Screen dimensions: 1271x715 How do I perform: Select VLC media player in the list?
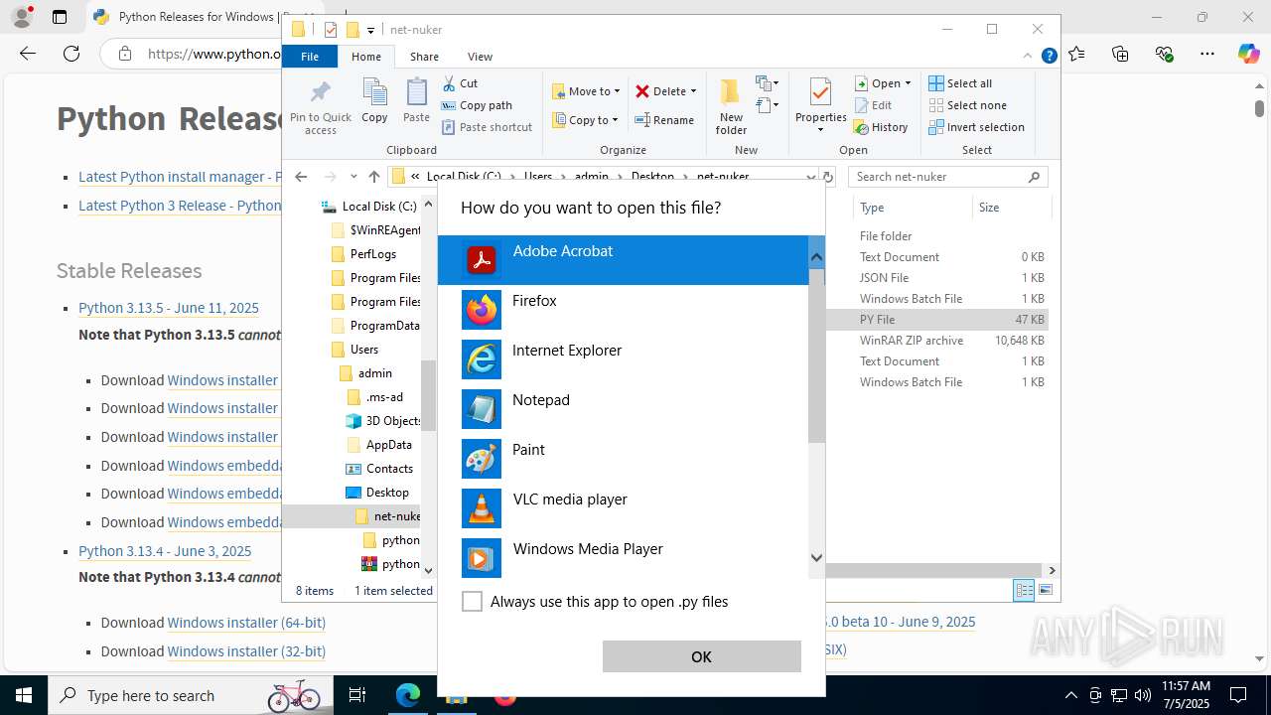[x=624, y=508]
